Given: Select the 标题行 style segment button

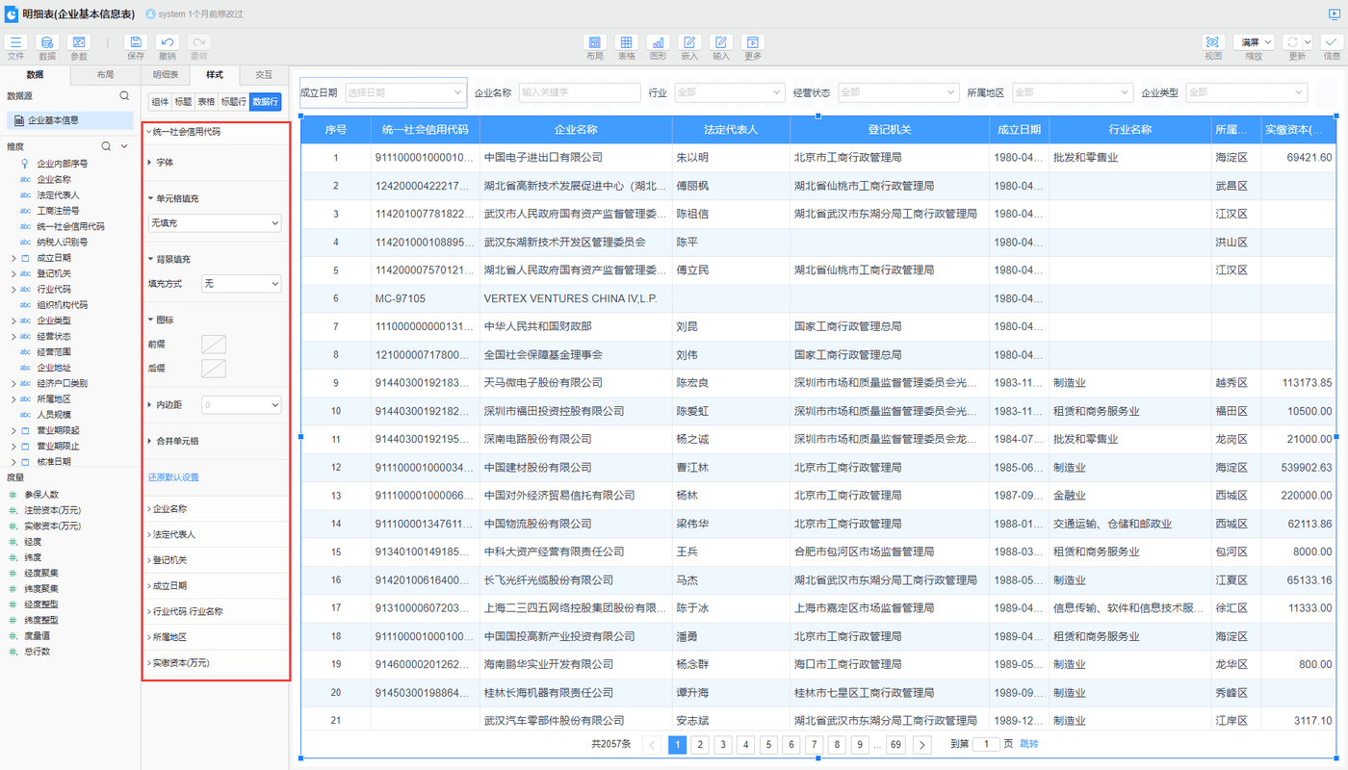Looking at the screenshot, I should (x=233, y=102).
